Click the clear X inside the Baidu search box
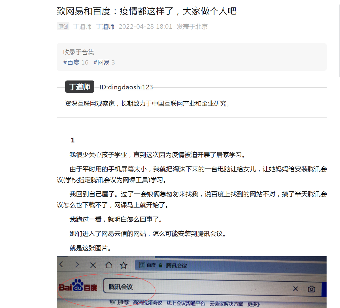This screenshot has width=340, height=308. tap(296, 289)
